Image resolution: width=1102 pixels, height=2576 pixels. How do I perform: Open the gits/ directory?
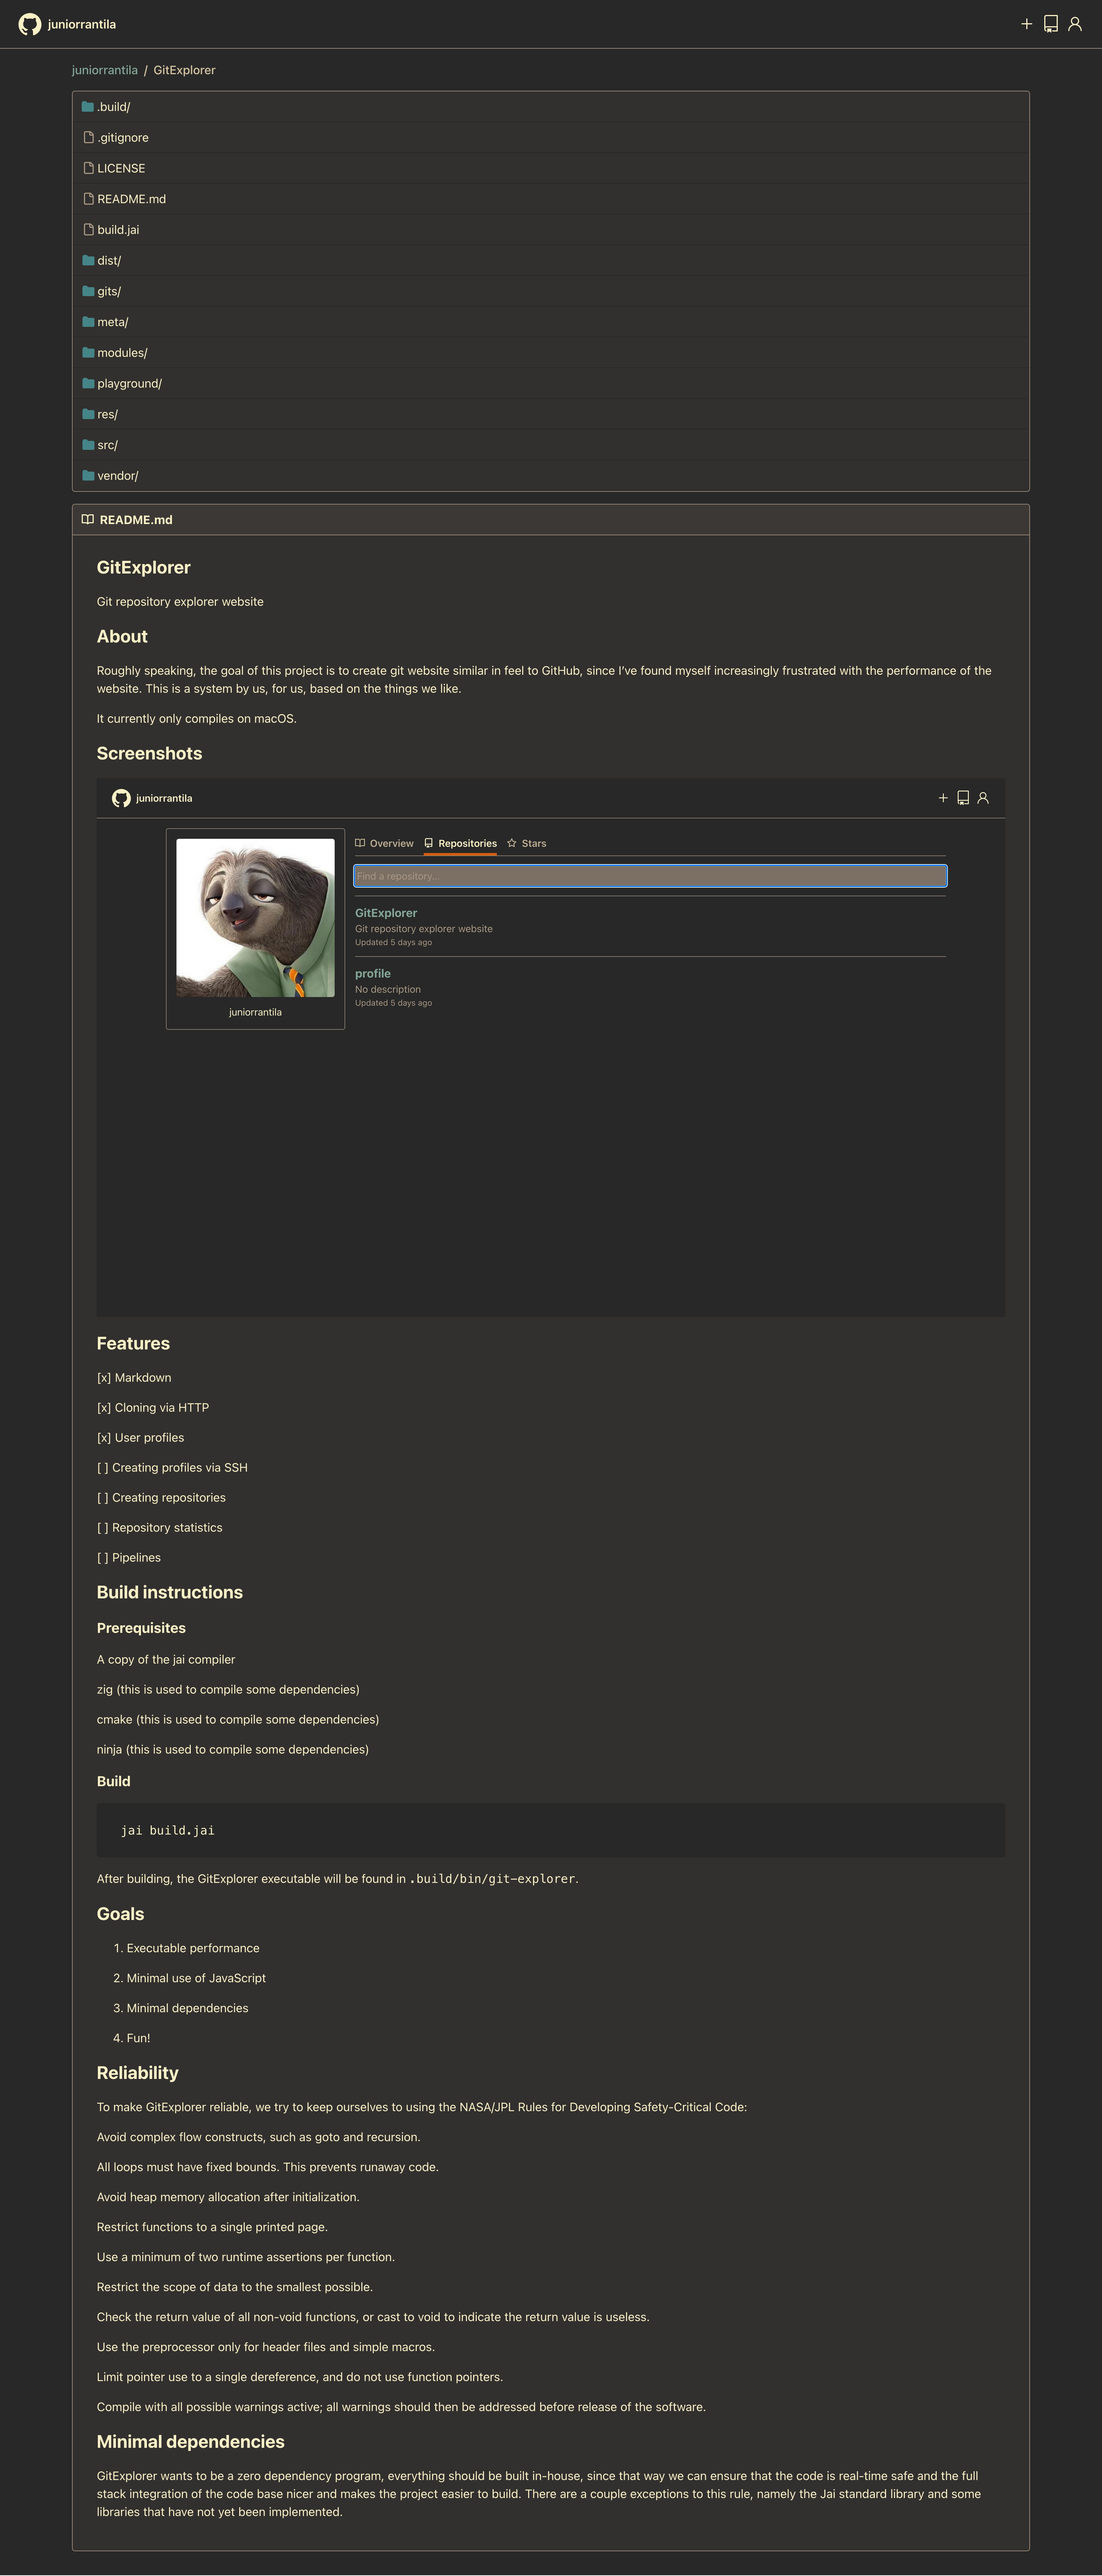(x=109, y=291)
